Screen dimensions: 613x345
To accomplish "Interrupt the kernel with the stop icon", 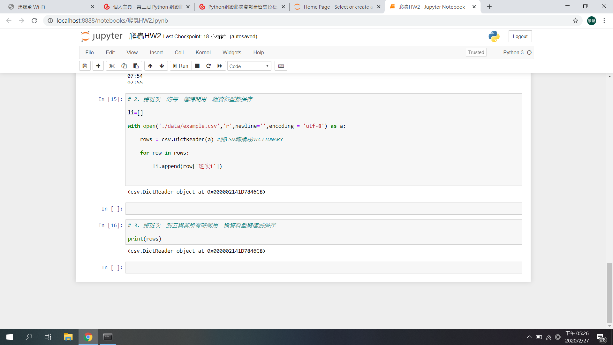I will pyautogui.click(x=197, y=66).
